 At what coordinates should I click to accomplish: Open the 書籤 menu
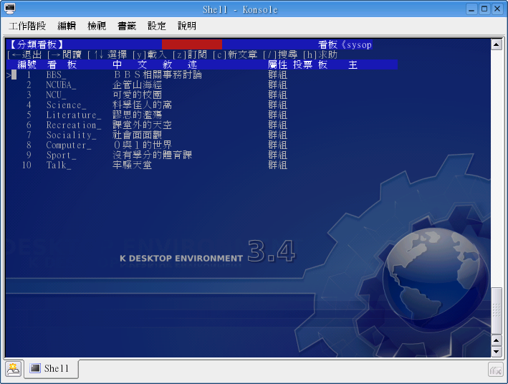tap(127, 26)
